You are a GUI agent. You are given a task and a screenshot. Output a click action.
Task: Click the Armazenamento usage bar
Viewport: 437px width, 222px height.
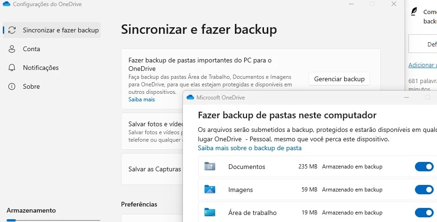click(53, 220)
